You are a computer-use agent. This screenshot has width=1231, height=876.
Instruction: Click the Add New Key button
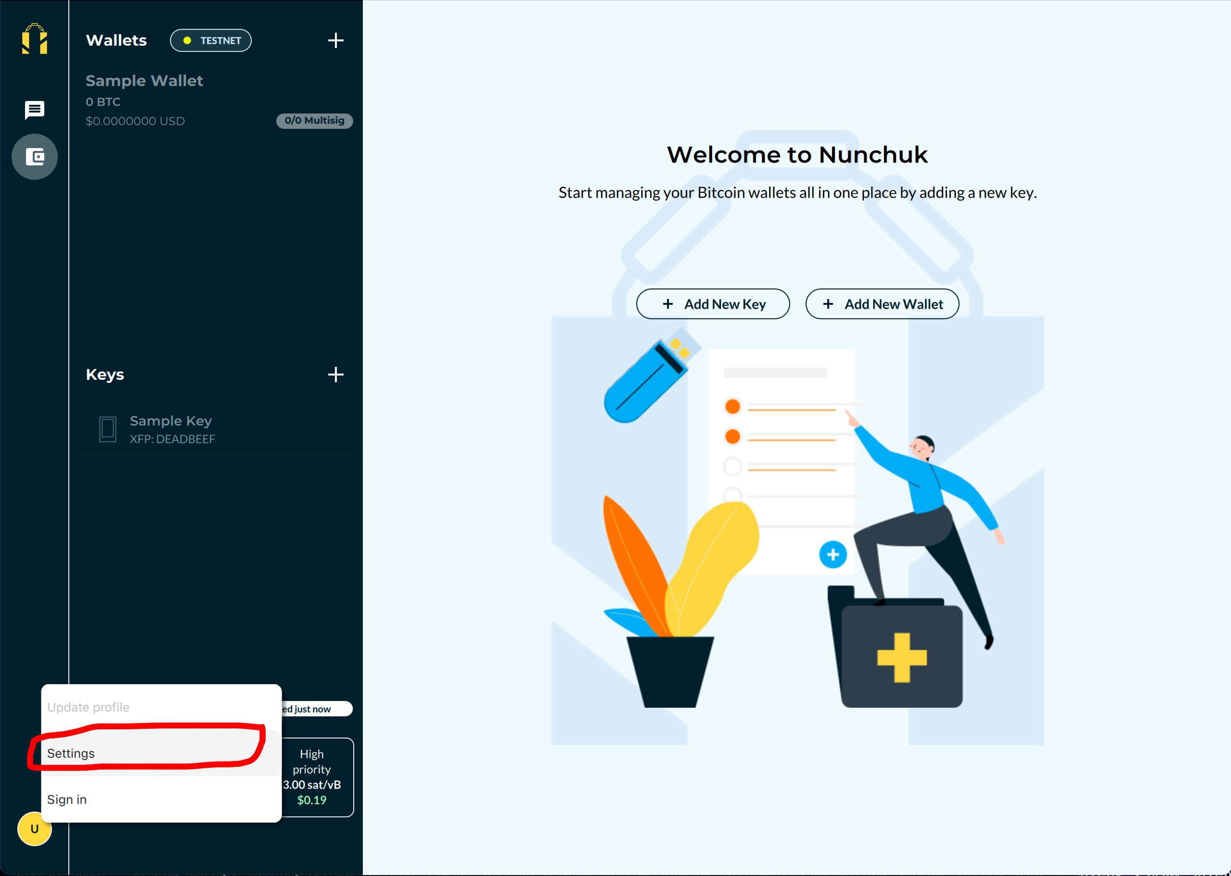tap(712, 302)
